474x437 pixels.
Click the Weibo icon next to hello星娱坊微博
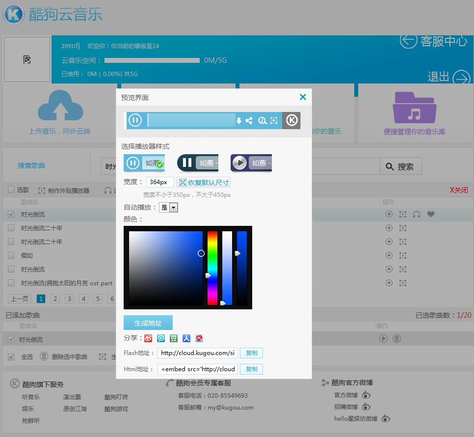[386, 418]
